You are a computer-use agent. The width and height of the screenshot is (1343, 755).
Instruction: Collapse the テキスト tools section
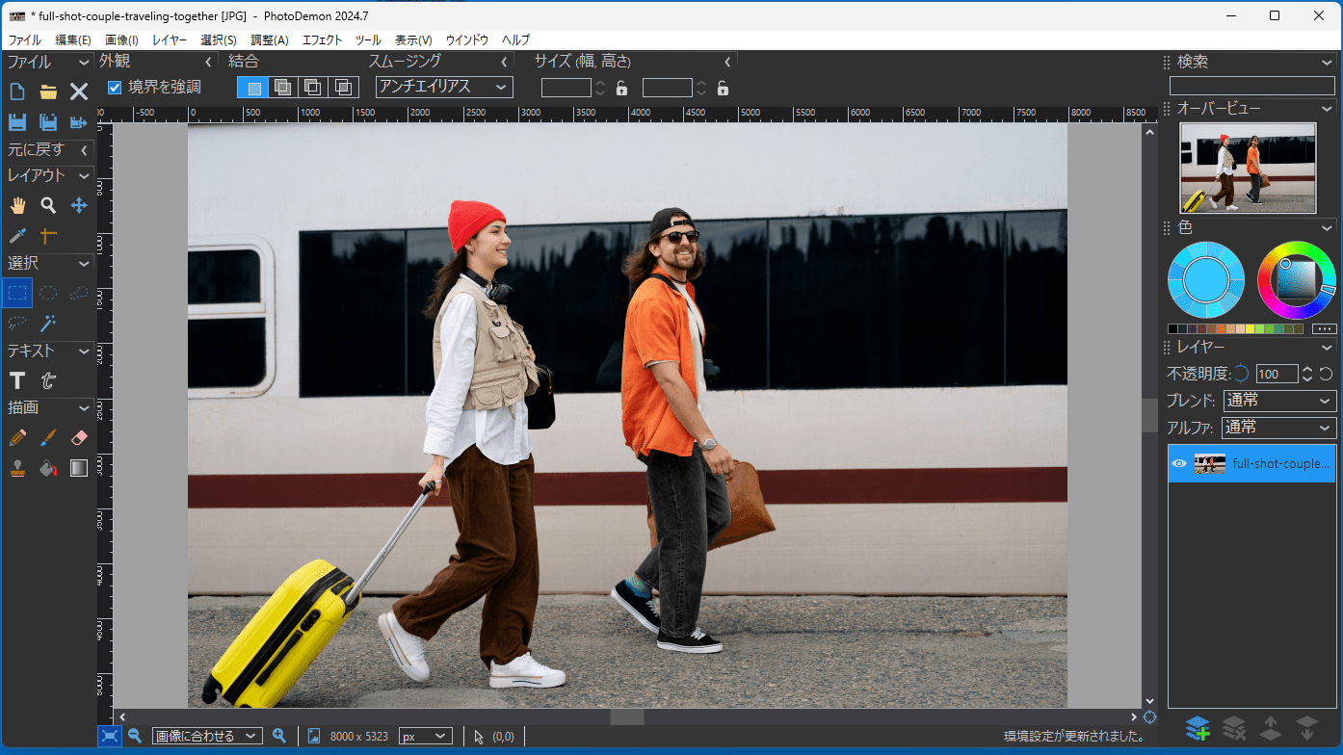(x=85, y=351)
